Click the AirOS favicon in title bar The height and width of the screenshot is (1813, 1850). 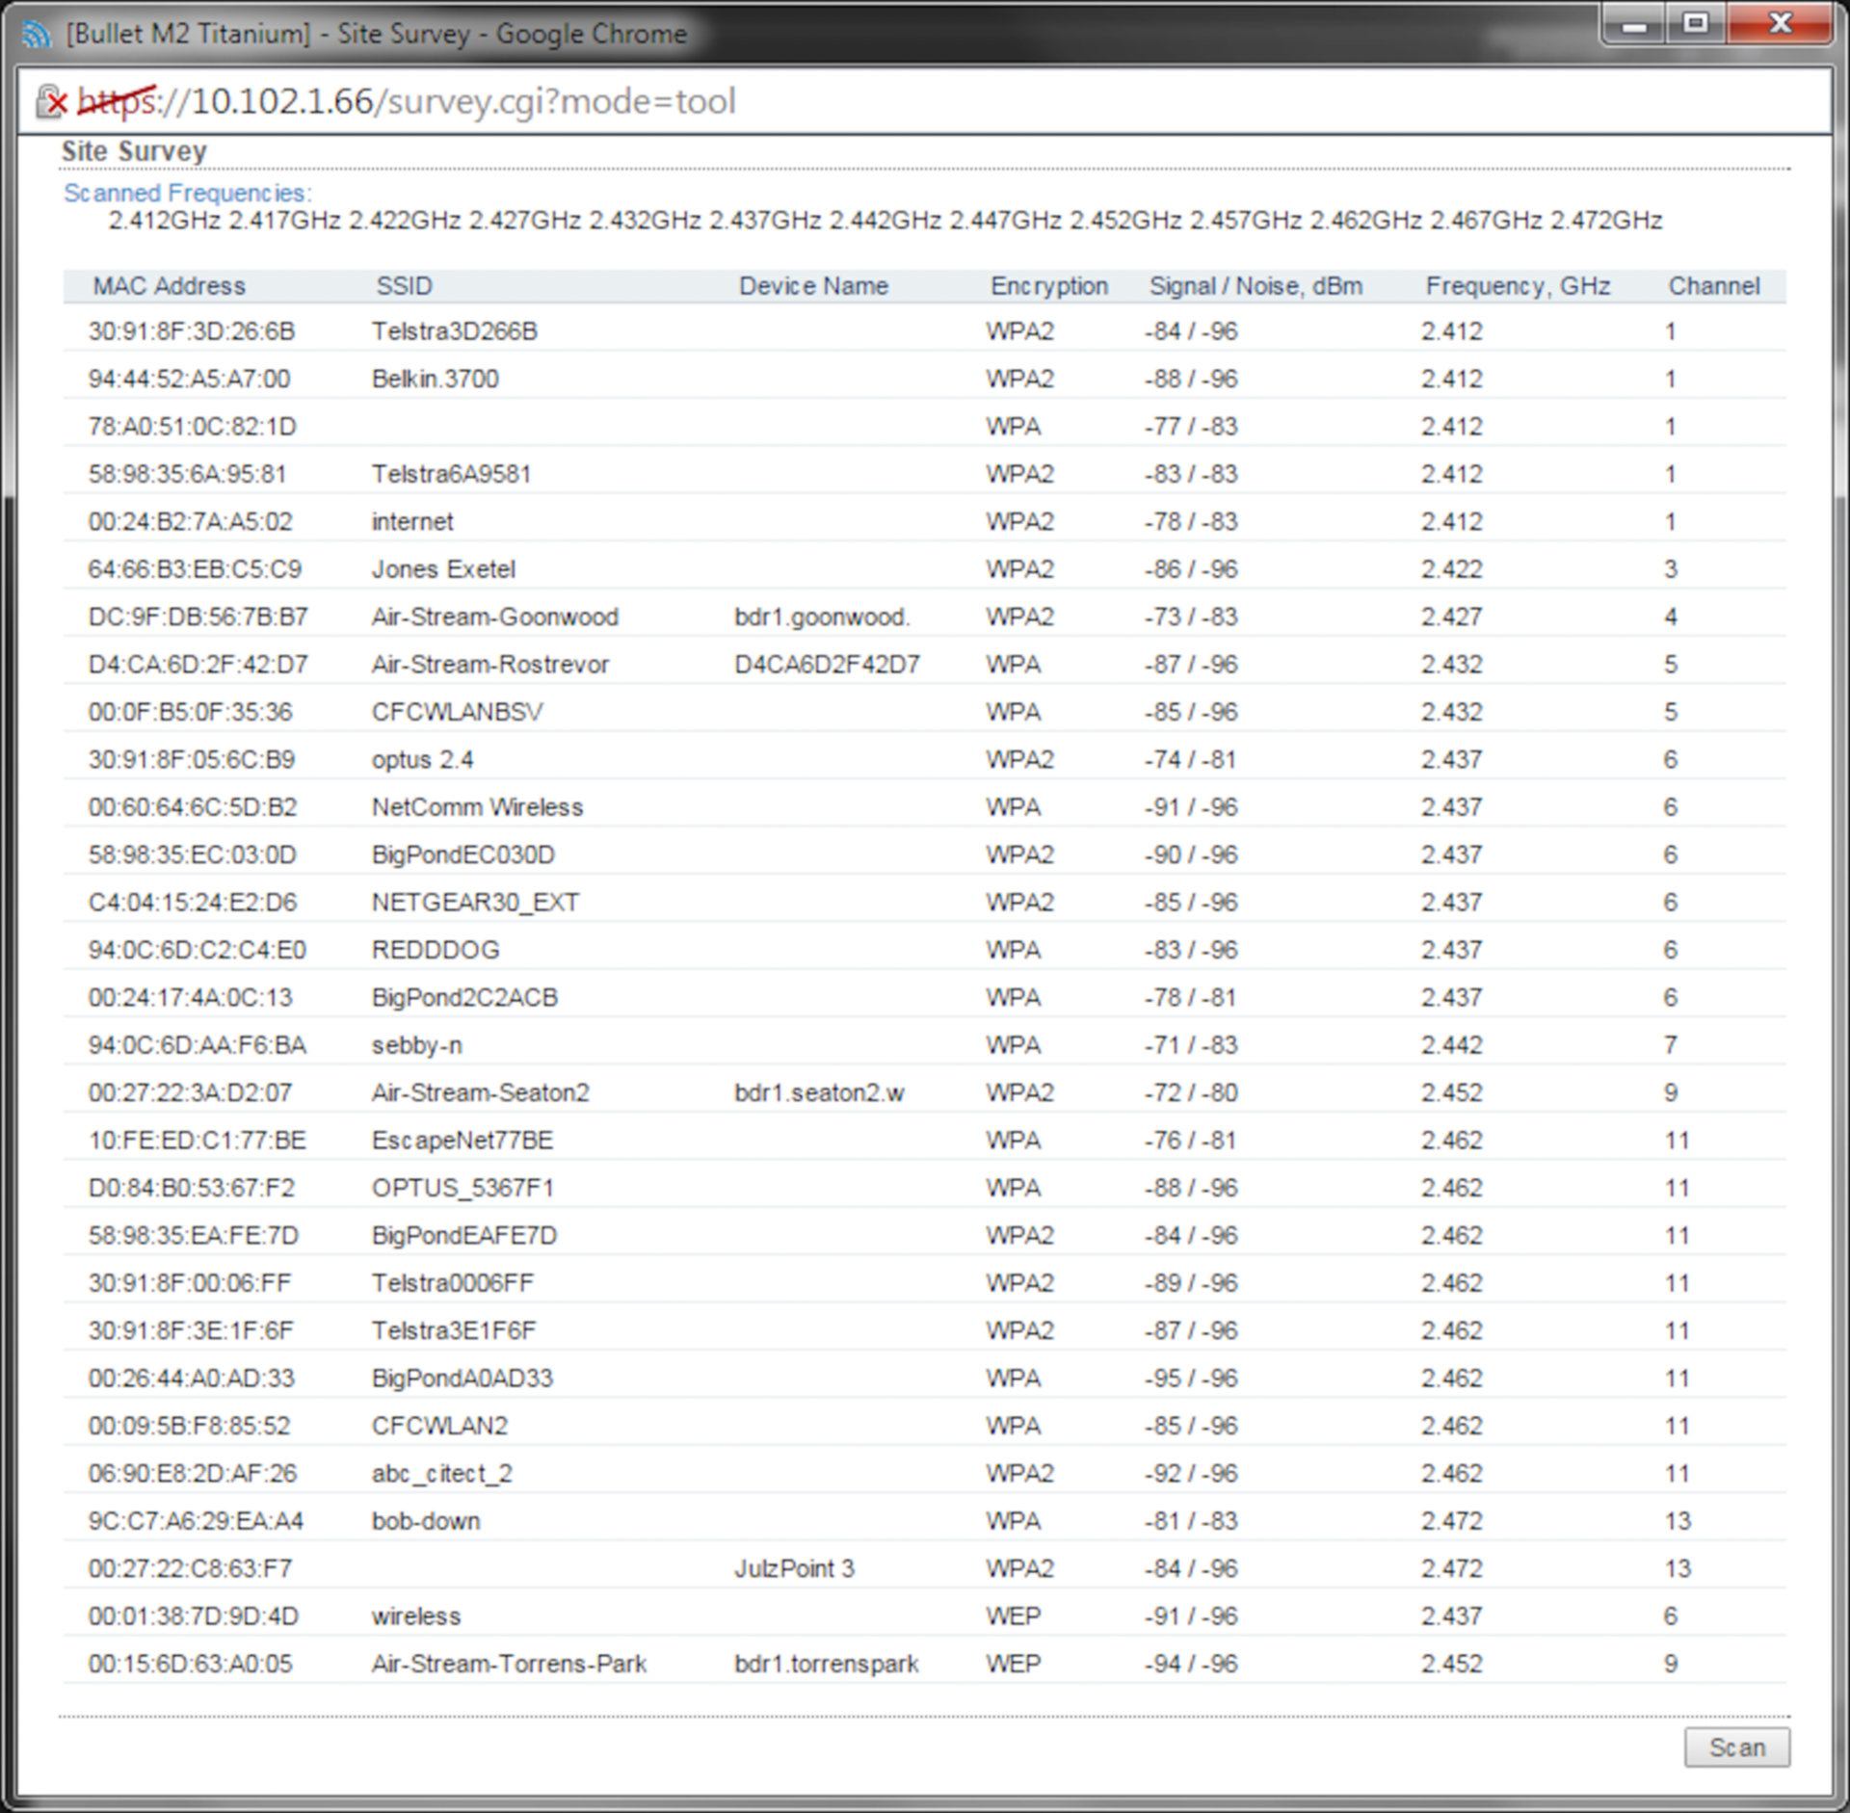[37, 34]
